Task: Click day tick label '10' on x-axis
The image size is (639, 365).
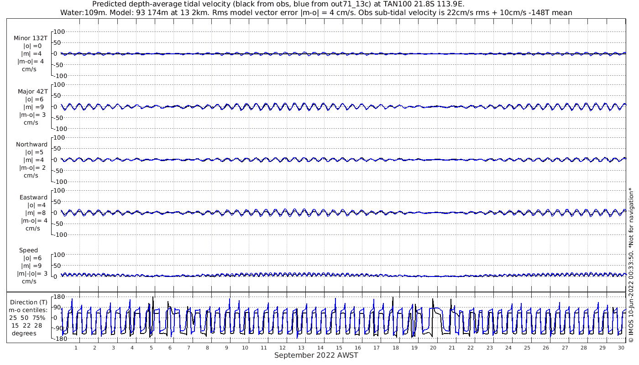Action: tap(245, 348)
